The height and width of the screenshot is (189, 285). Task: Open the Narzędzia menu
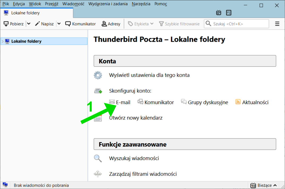141,4
